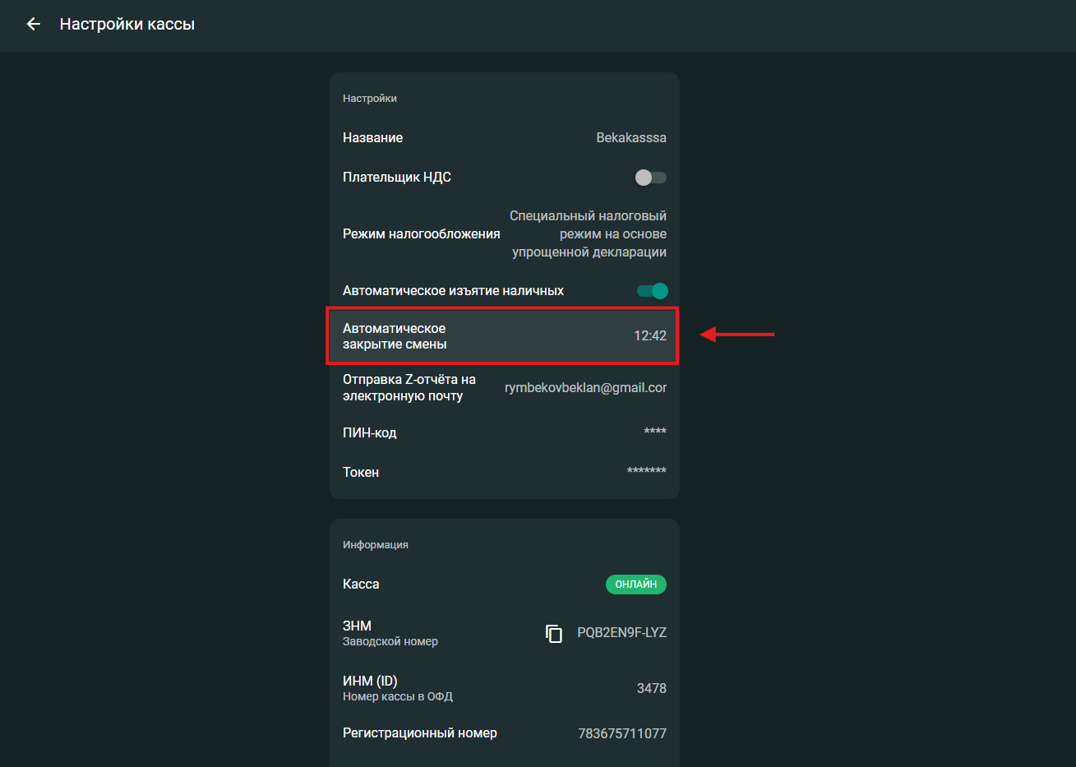Click the Настройки кассы page title
Screen dimensions: 1076x767
(x=127, y=25)
